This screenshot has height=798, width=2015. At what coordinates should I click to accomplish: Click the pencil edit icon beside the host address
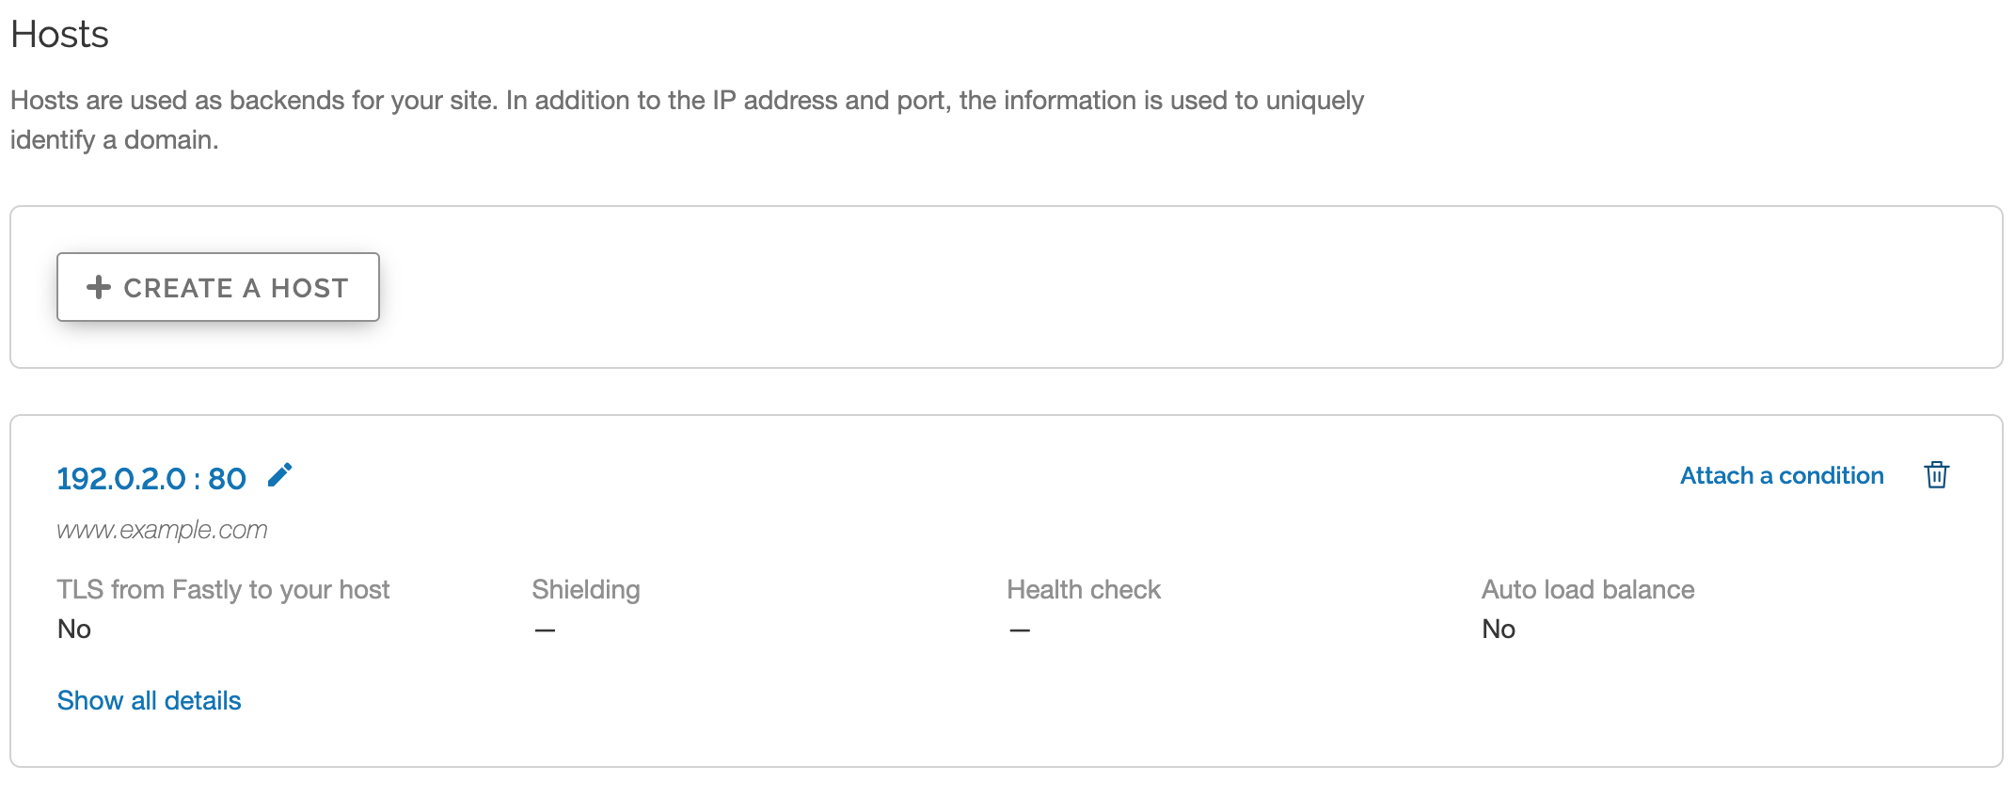(279, 475)
